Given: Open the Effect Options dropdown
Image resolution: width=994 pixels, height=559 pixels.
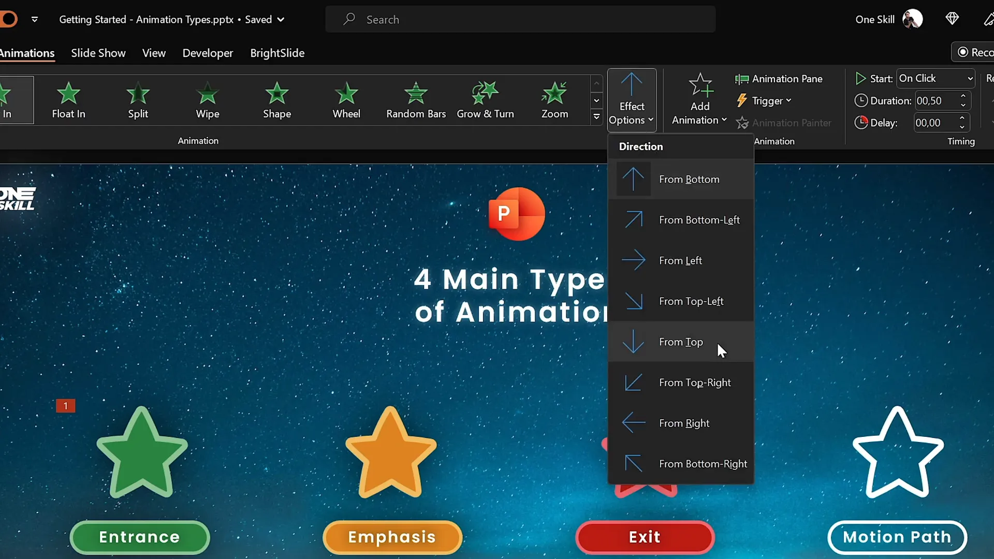Looking at the screenshot, I should (x=632, y=99).
